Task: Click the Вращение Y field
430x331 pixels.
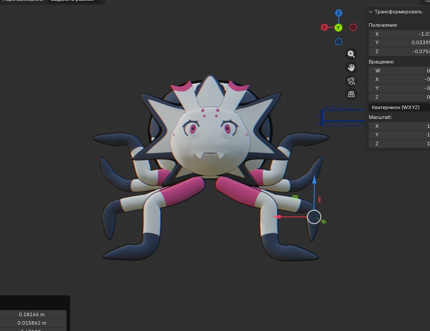Action: coord(399,88)
